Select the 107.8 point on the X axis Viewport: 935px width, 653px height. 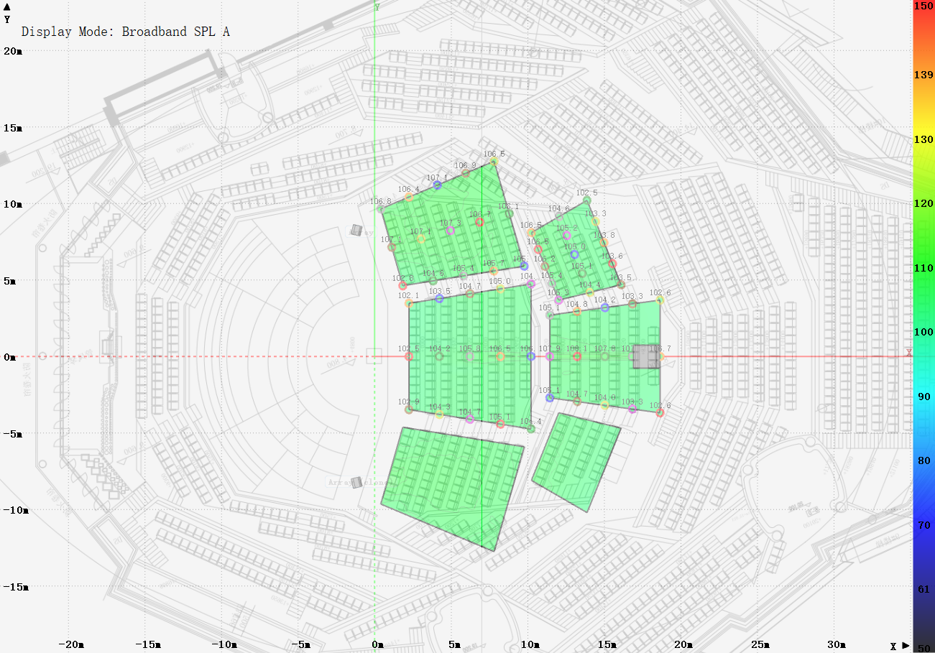604,356
